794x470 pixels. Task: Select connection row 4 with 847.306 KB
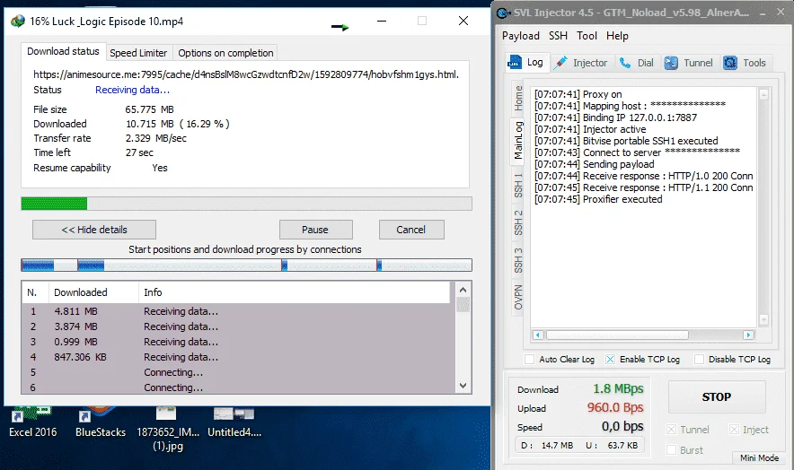tap(238, 357)
